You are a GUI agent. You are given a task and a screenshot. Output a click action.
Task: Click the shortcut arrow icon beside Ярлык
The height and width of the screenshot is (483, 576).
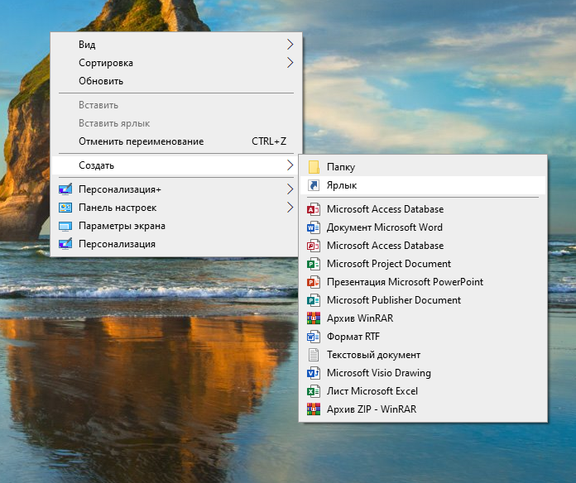[314, 185]
